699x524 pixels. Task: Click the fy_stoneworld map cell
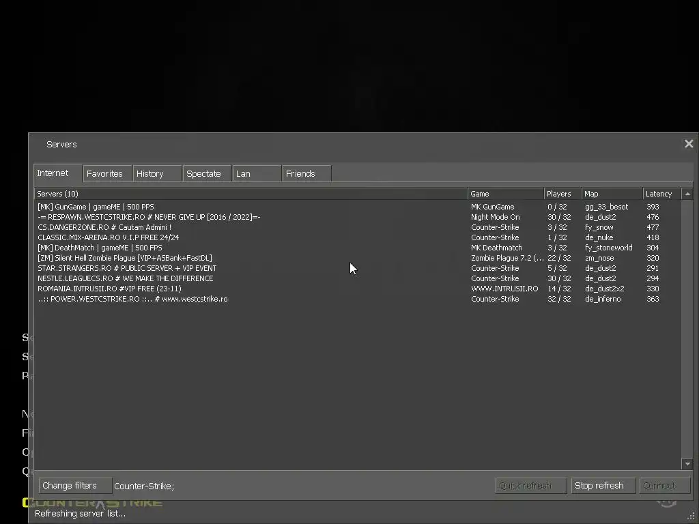[x=608, y=248]
